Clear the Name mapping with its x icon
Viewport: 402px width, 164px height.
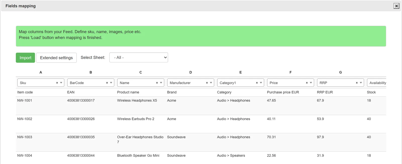[157, 83]
